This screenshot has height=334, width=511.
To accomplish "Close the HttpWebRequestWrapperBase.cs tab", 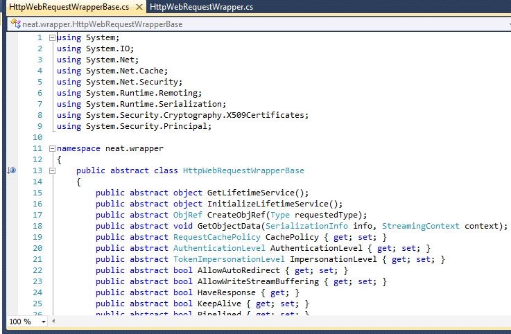I will [139, 7].
